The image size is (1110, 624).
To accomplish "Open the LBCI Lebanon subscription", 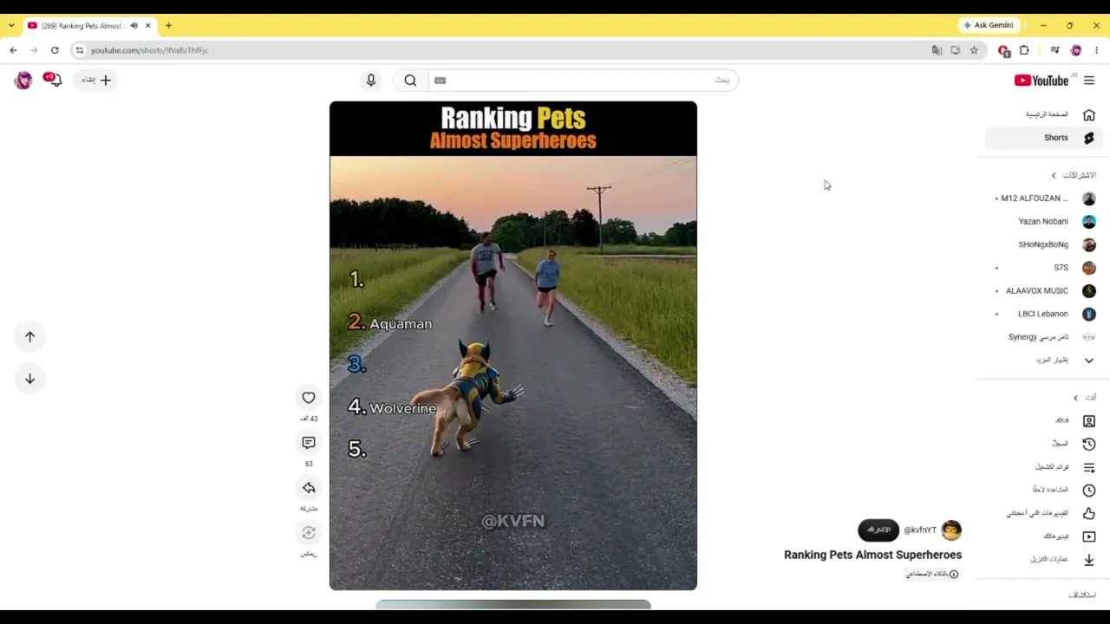I will coord(1046,315).
